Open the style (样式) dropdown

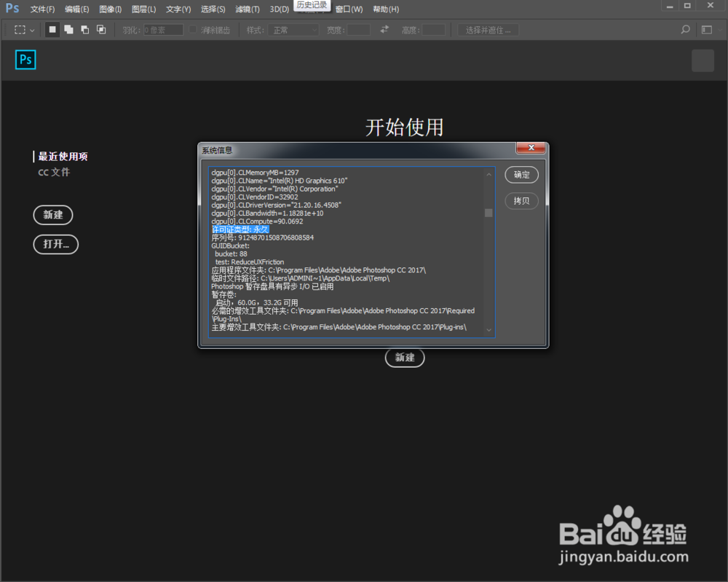click(293, 30)
